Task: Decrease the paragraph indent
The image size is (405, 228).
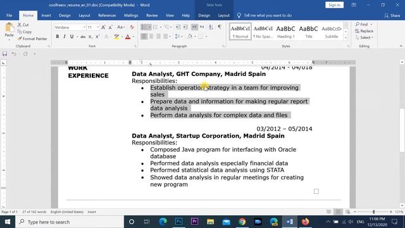Action: tap(178, 27)
